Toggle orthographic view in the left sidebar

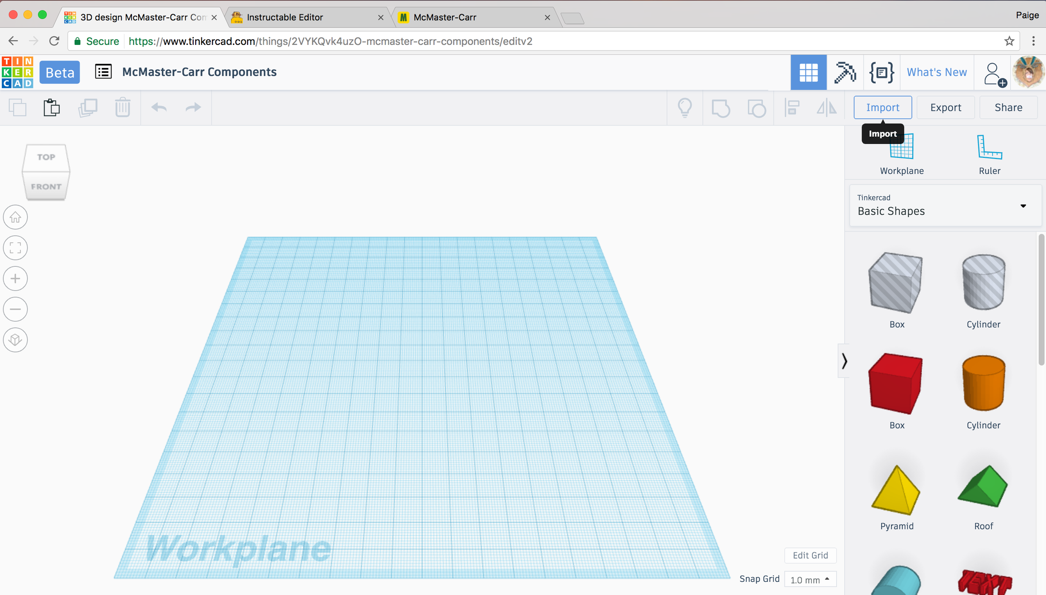click(x=15, y=340)
